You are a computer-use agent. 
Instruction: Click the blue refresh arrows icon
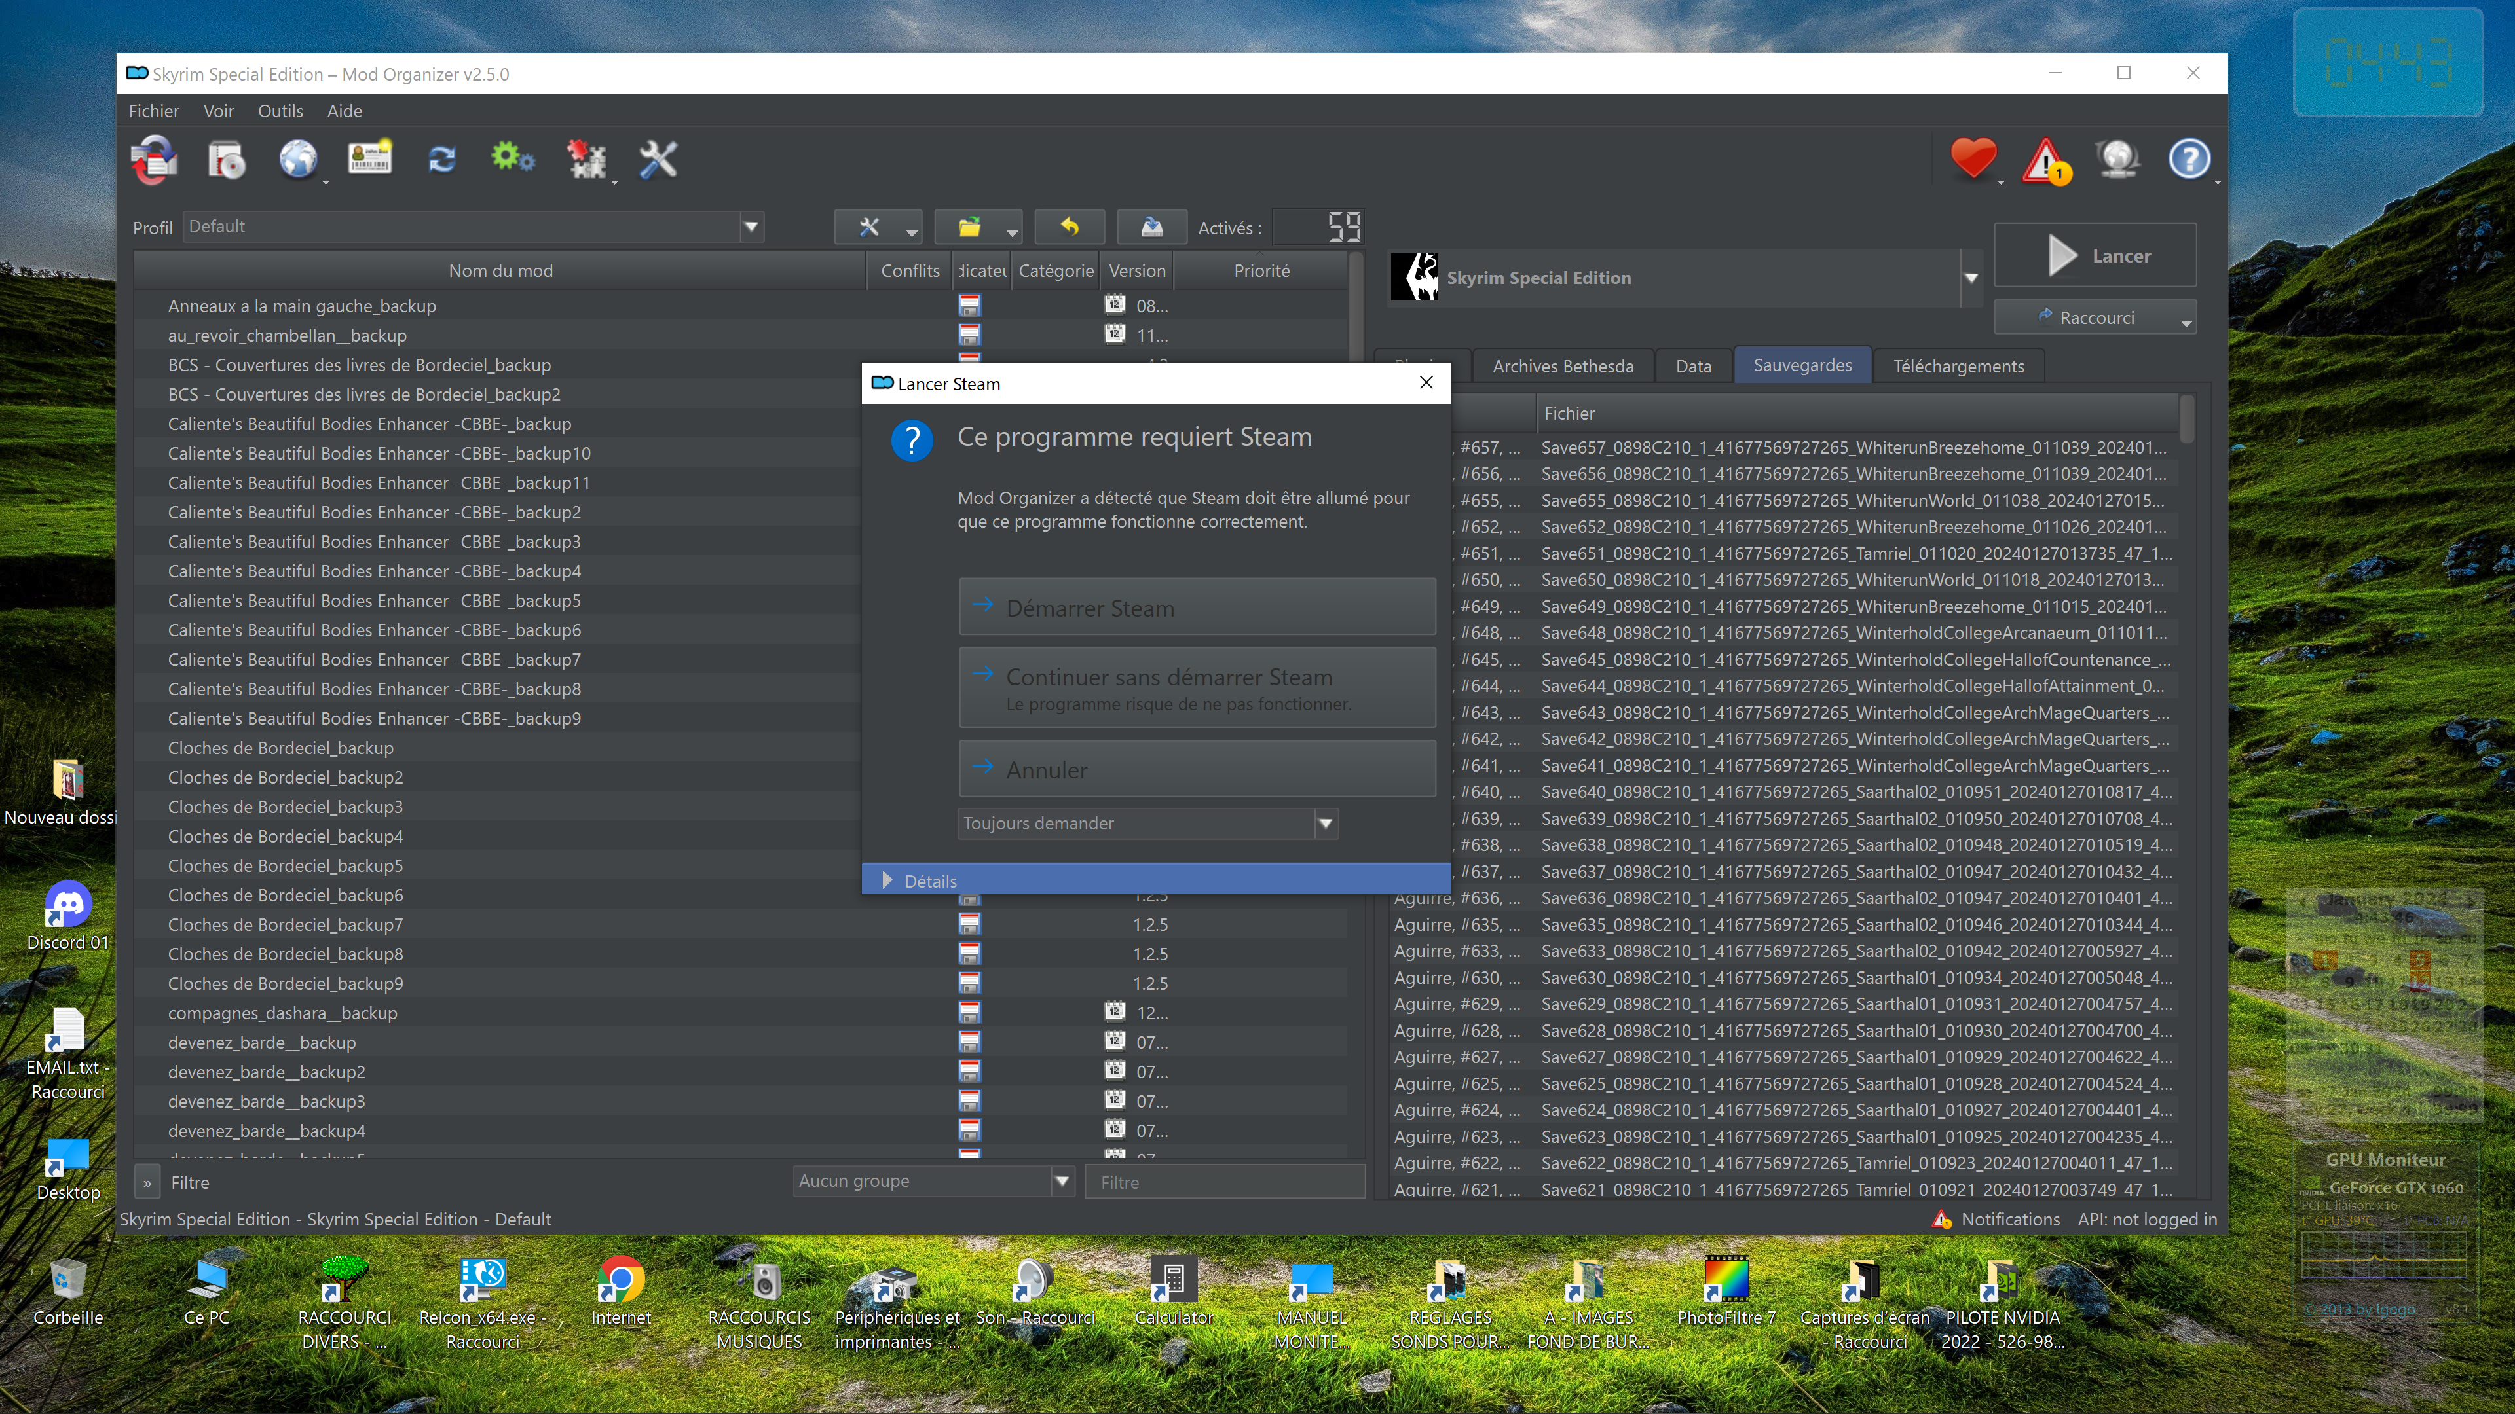pyautogui.click(x=441, y=159)
